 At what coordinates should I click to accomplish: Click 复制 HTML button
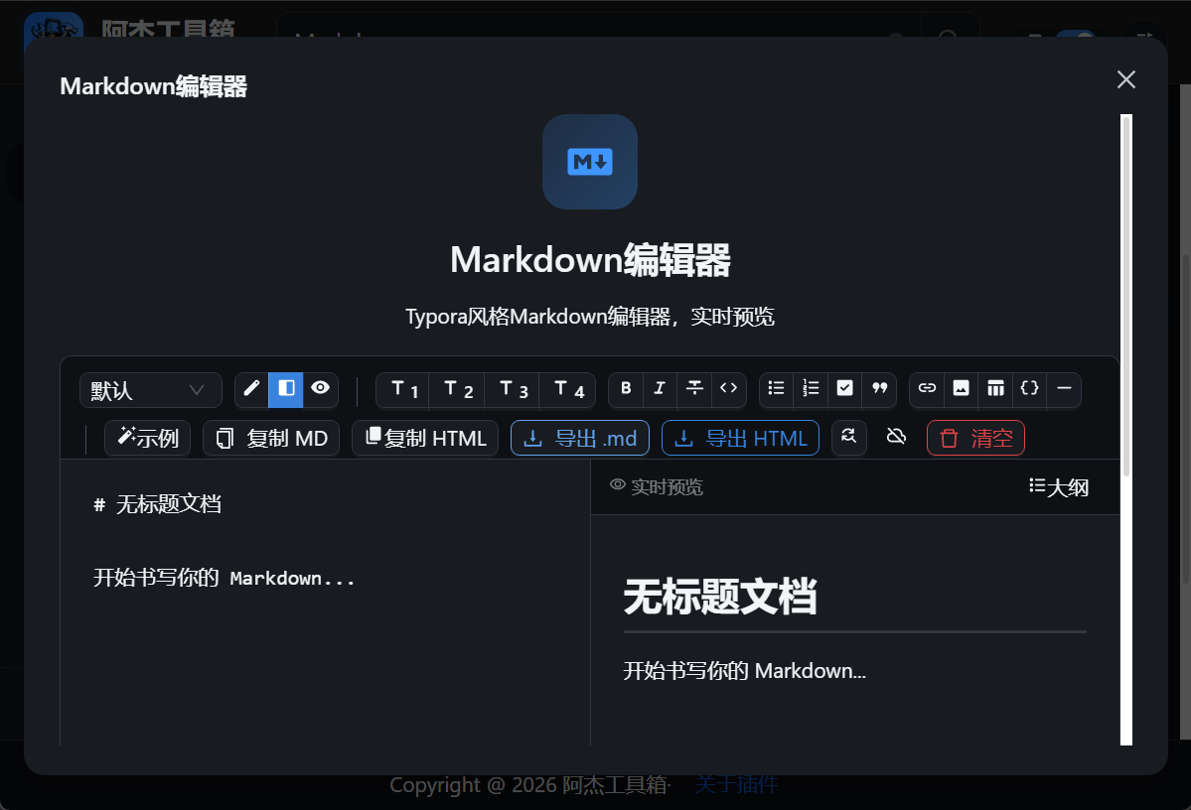(x=425, y=438)
